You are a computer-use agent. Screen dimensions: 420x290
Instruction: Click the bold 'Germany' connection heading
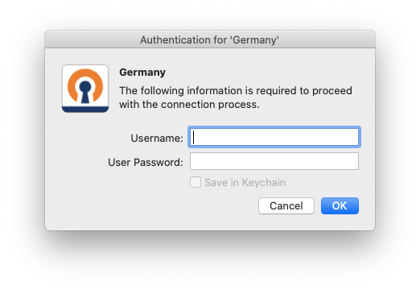click(142, 72)
